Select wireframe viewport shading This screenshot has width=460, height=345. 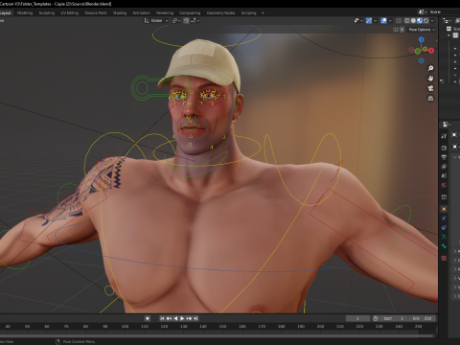coord(407,20)
